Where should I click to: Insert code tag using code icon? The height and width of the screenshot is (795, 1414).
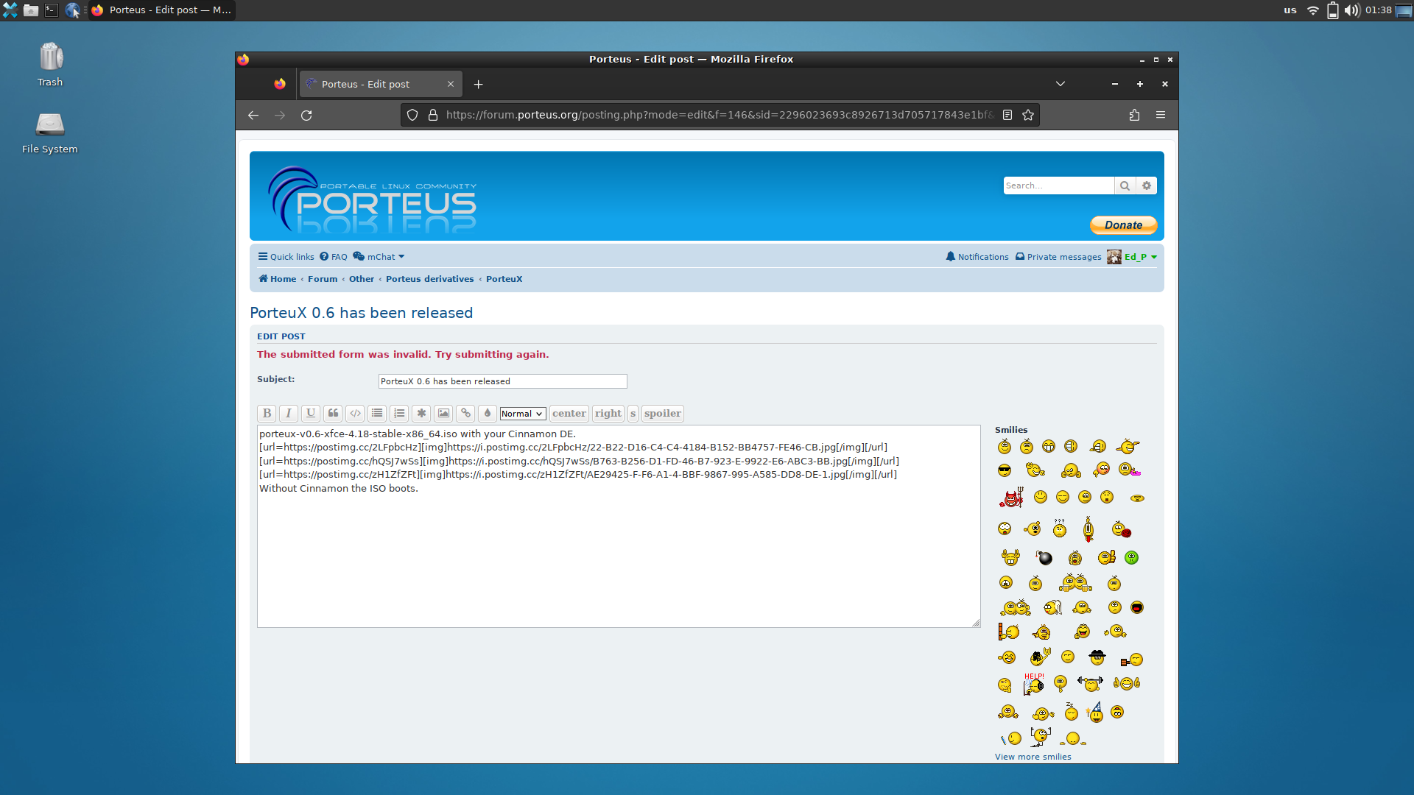click(x=355, y=414)
